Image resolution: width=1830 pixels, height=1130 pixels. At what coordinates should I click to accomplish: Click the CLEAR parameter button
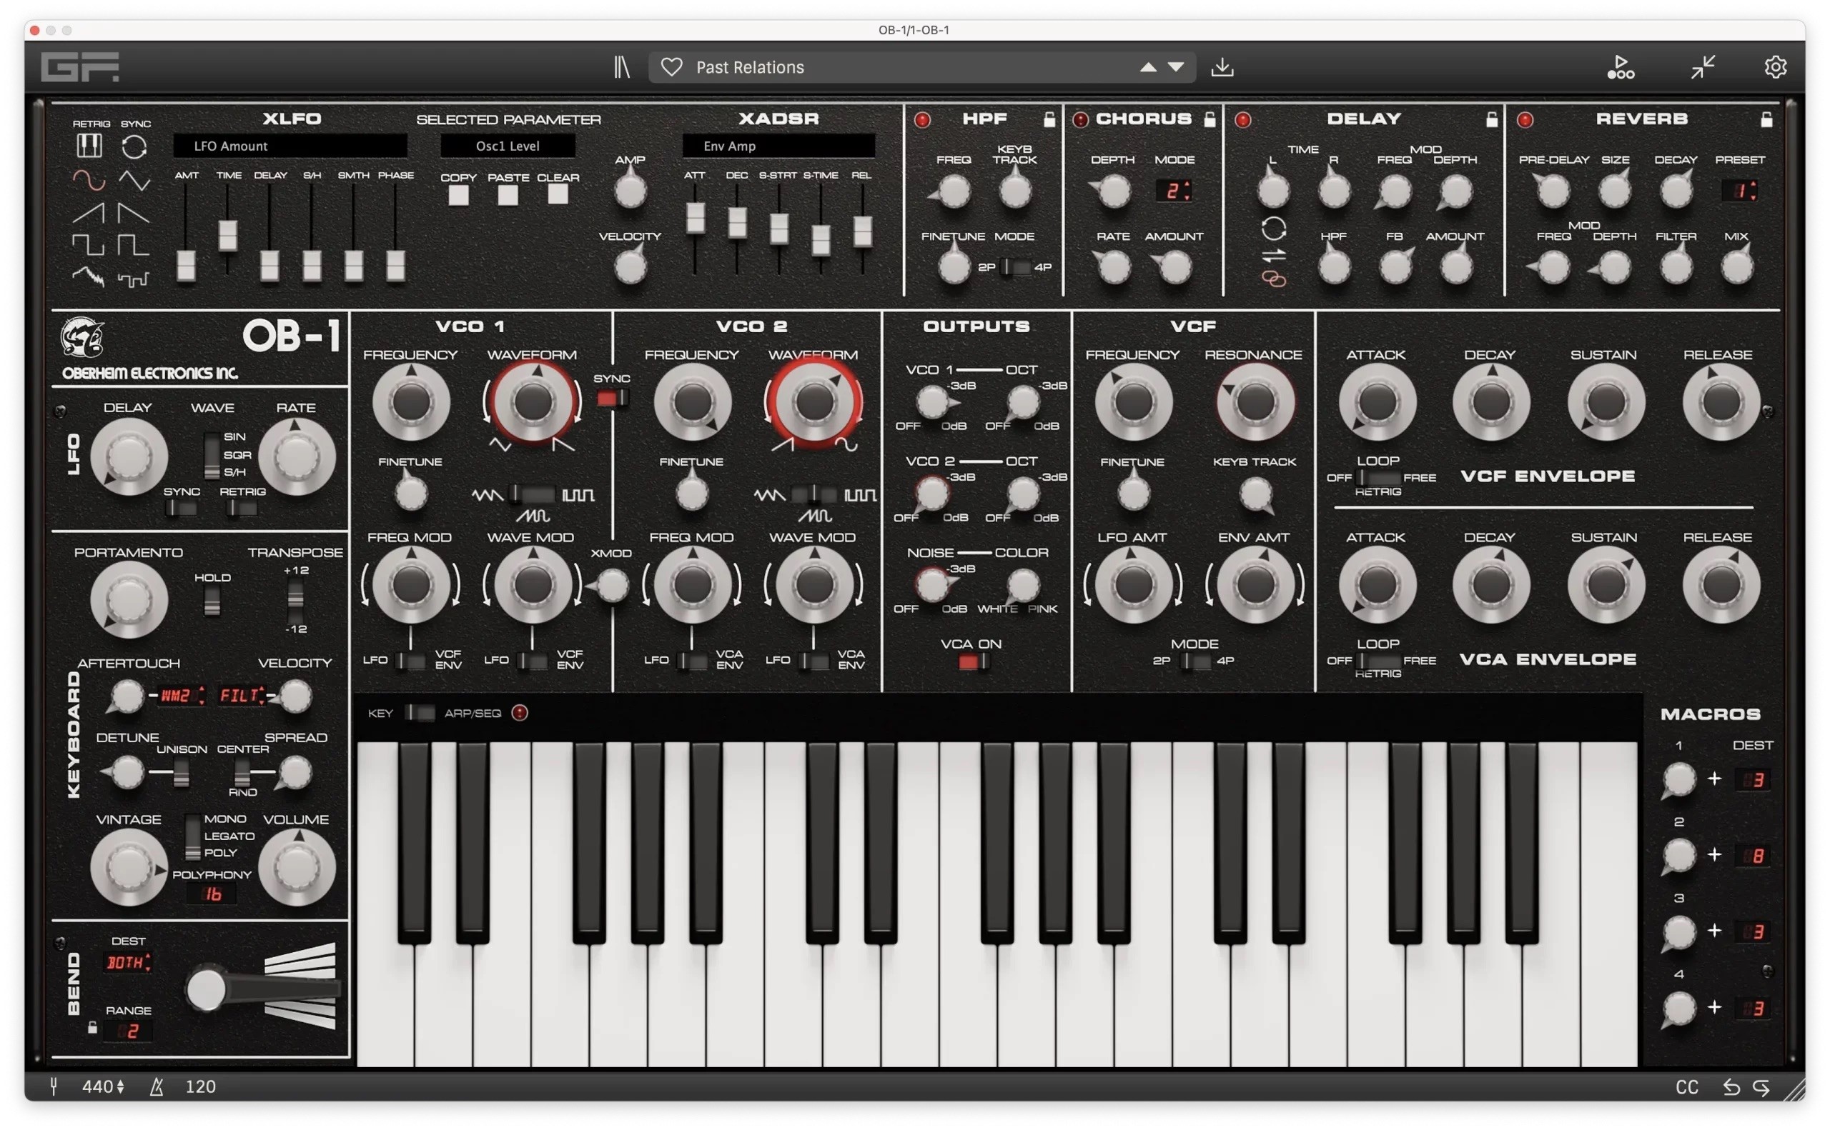[558, 194]
